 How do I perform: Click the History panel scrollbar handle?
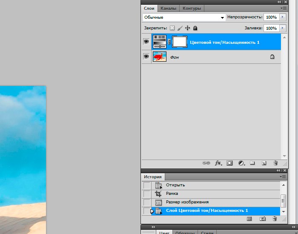point(284,200)
